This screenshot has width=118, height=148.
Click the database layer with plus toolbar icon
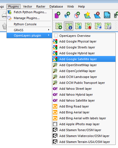57,15
